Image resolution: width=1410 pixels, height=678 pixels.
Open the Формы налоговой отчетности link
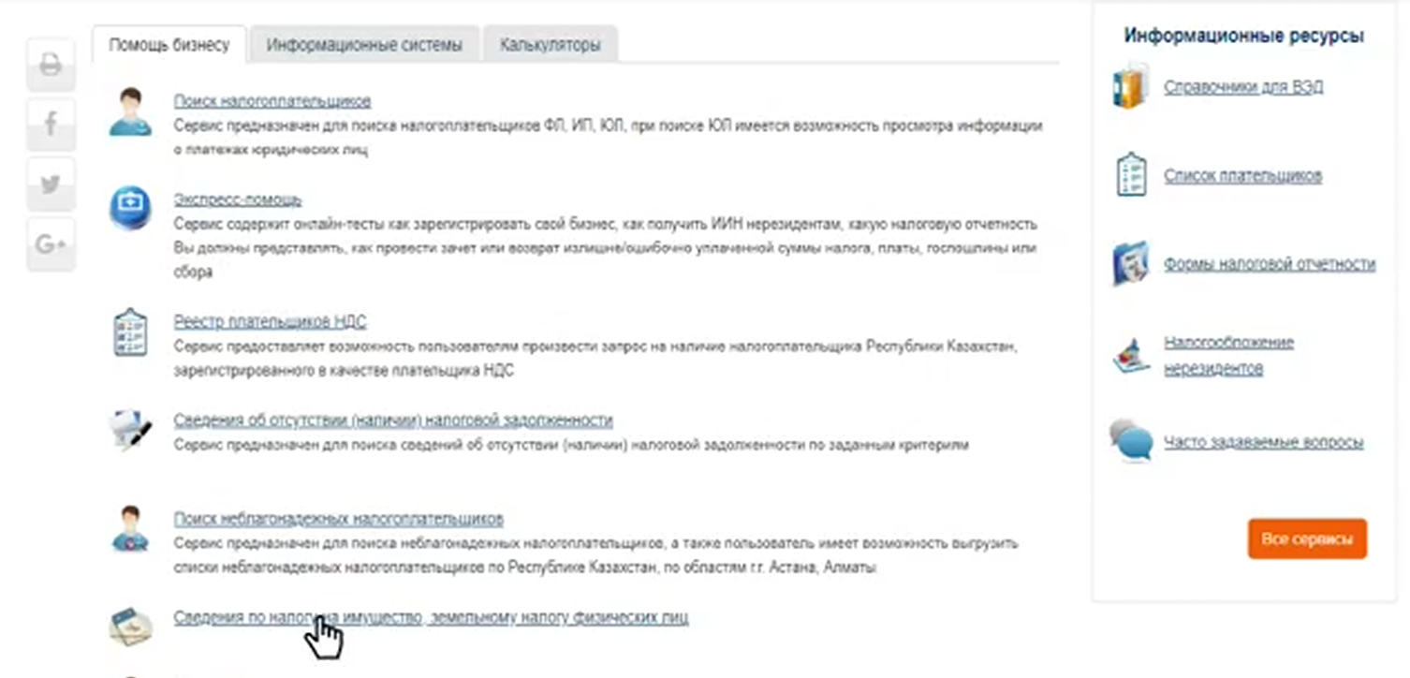tap(1270, 264)
